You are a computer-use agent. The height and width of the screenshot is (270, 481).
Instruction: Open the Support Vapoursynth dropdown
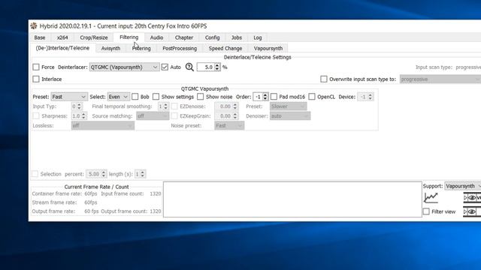(463, 186)
